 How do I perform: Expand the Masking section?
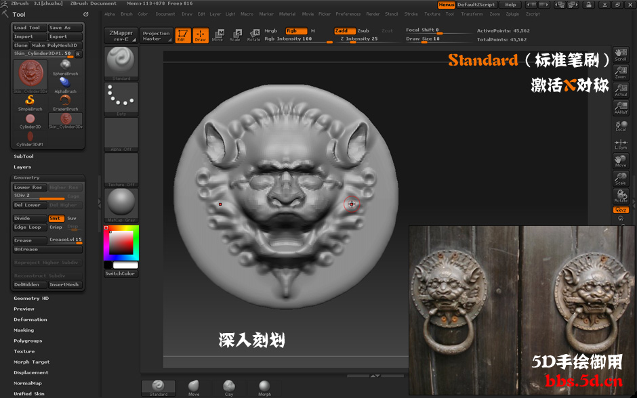pos(24,330)
